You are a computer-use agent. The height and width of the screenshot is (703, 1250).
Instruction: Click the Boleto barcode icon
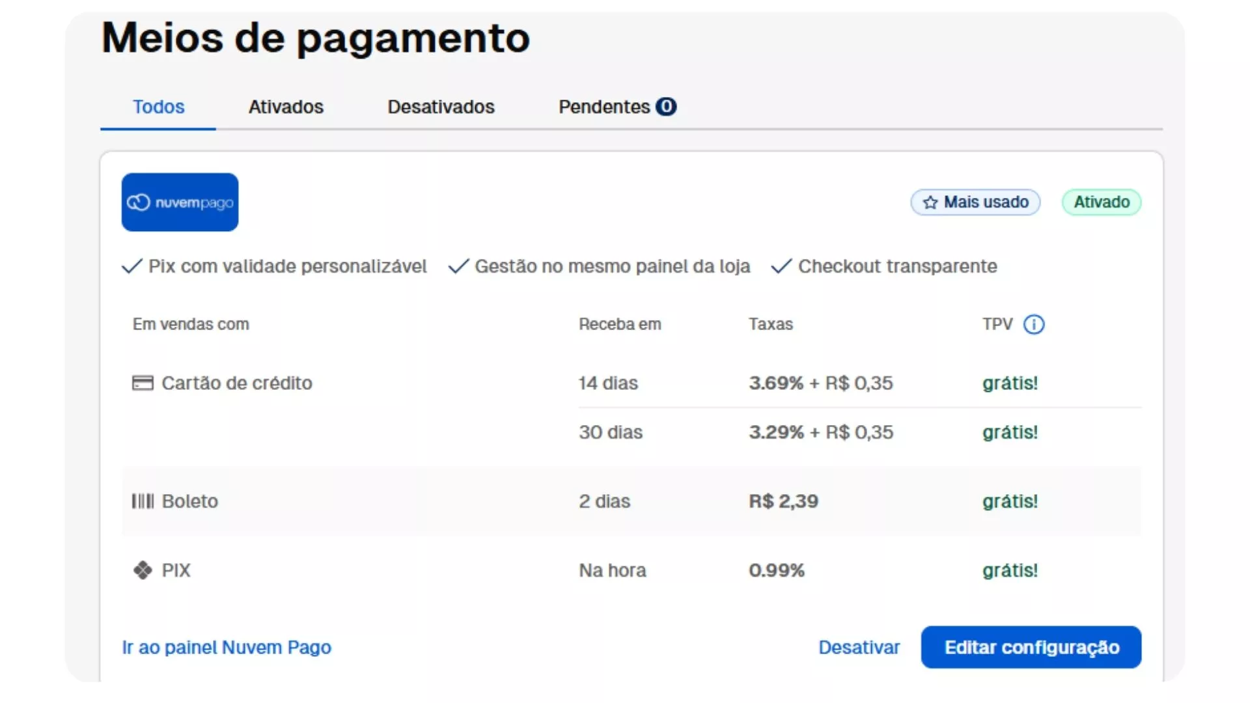coord(143,501)
